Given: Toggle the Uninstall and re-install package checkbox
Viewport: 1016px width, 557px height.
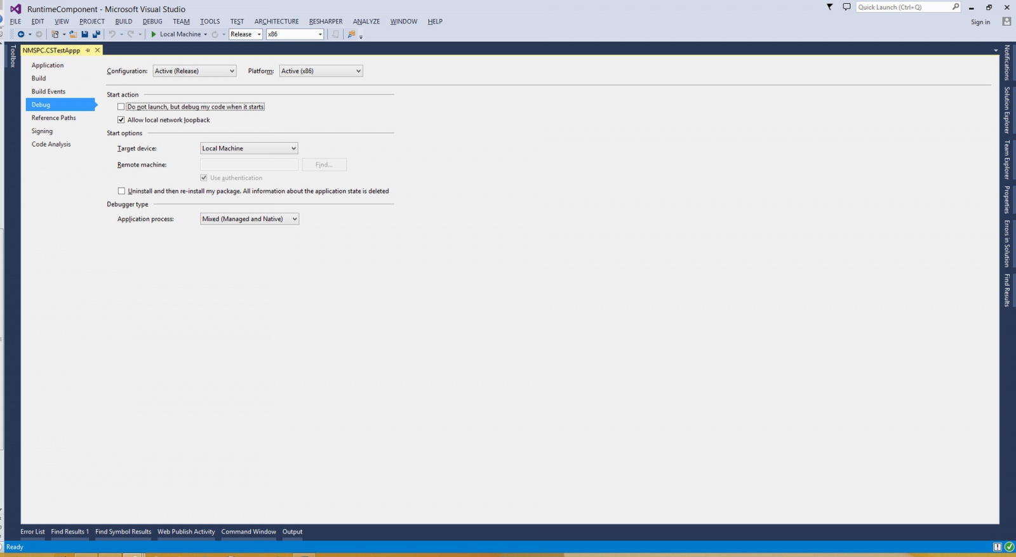Looking at the screenshot, I should tap(121, 191).
